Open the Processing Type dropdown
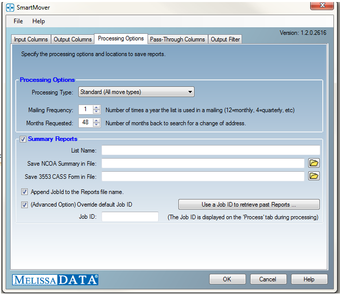This screenshot has height=295, width=340. (x=136, y=92)
